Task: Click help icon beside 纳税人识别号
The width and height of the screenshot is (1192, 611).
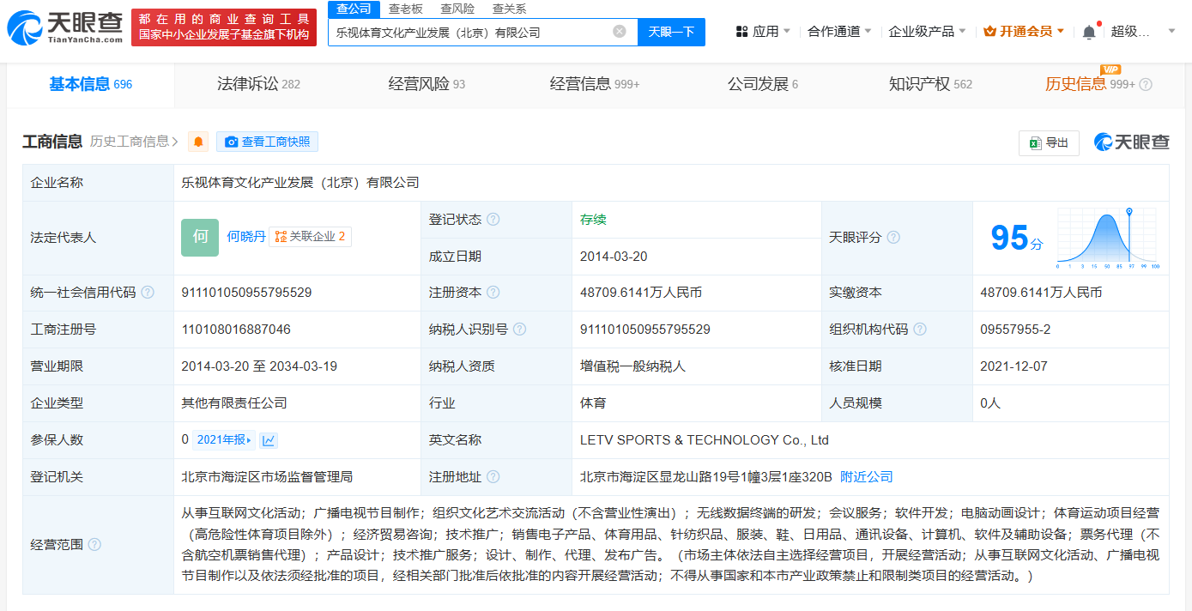Action: [519, 330]
